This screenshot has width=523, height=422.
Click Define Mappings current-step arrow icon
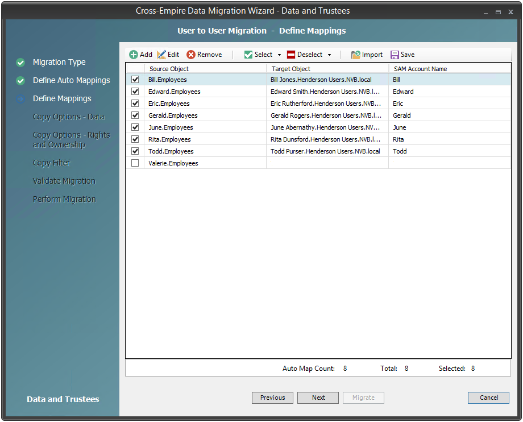click(20, 99)
